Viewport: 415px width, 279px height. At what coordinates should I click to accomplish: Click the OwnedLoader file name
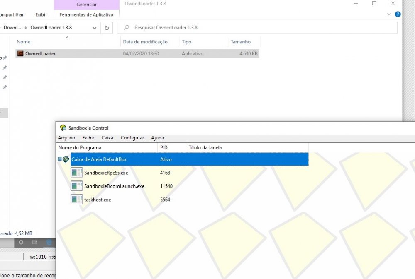pos(41,53)
